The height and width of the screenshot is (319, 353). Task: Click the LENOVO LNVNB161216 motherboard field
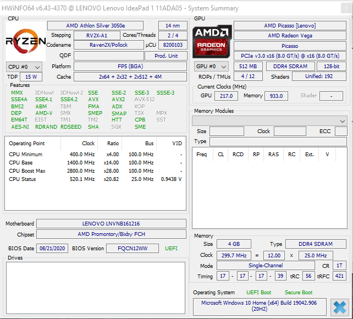(x=111, y=223)
